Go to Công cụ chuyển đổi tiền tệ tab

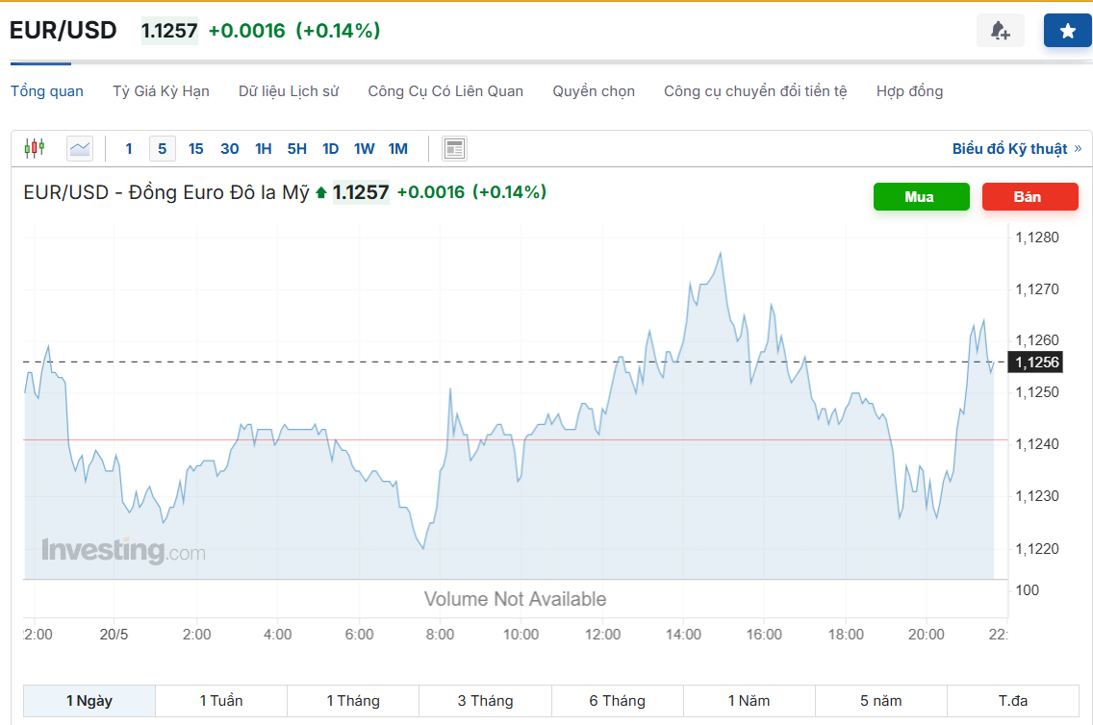(755, 91)
